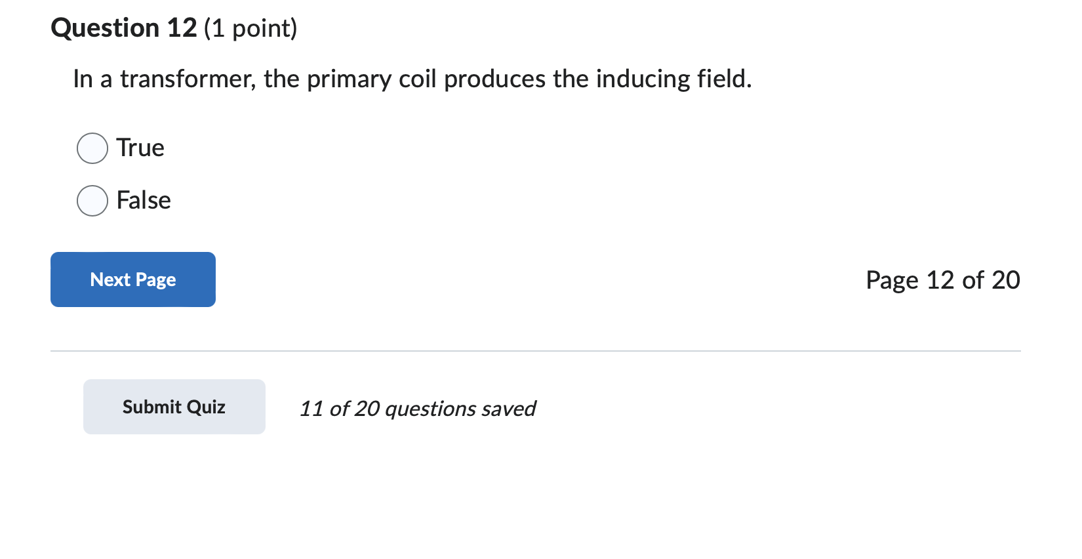Select the False radio button
Screen dimensions: 1082x559
(x=92, y=201)
